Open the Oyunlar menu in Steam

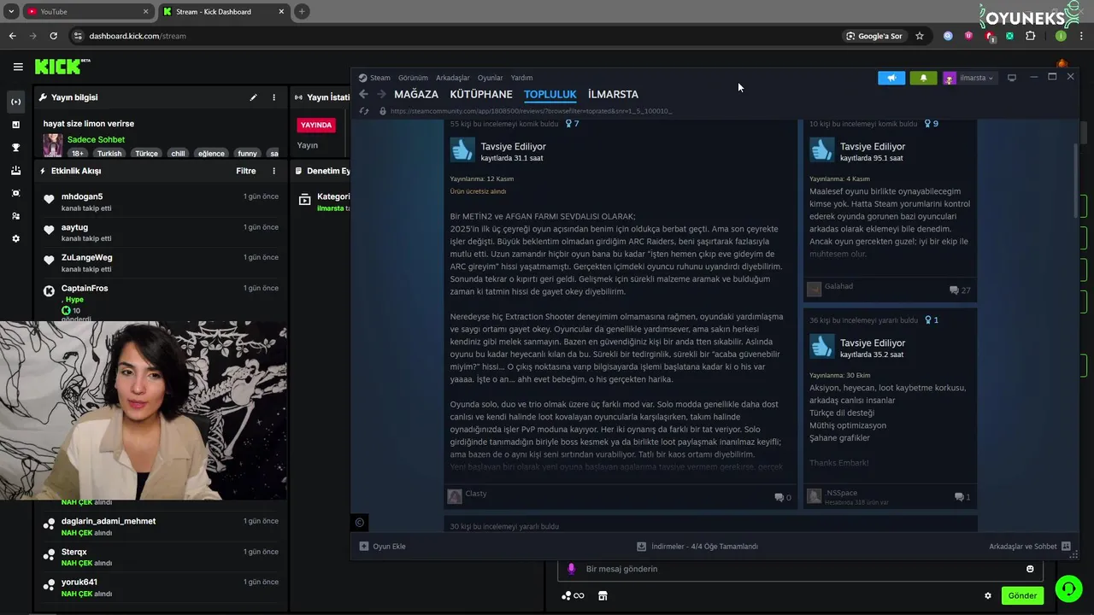click(x=490, y=78)
